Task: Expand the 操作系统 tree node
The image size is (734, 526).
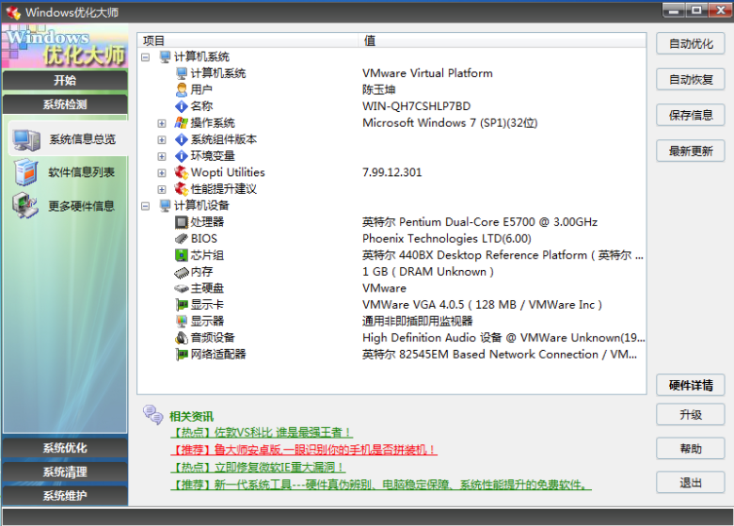Action: coord(162,123)
